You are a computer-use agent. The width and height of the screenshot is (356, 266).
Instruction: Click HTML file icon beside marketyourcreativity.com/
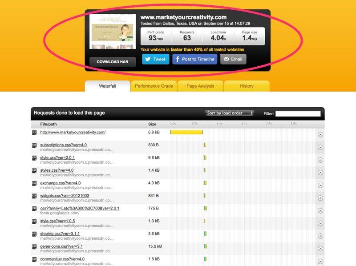point(34,133)
